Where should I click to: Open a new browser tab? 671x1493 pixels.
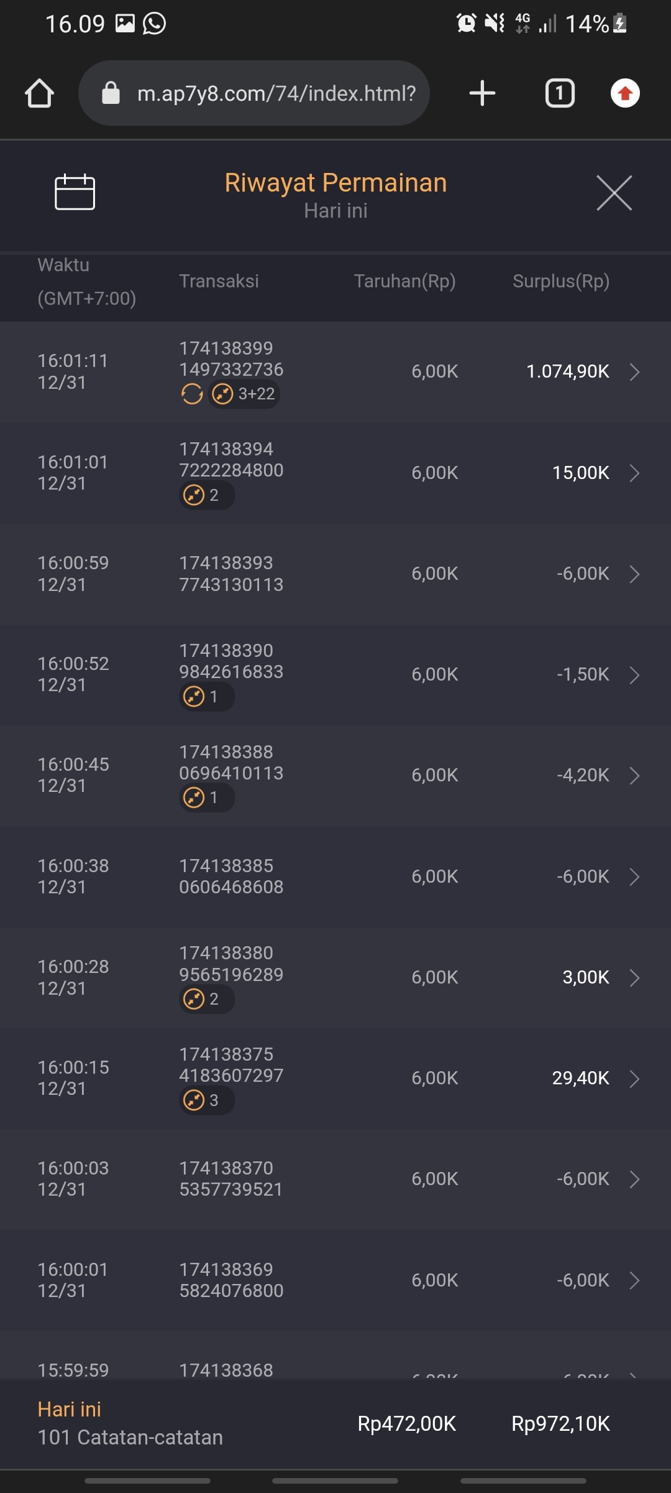(482, 93)
